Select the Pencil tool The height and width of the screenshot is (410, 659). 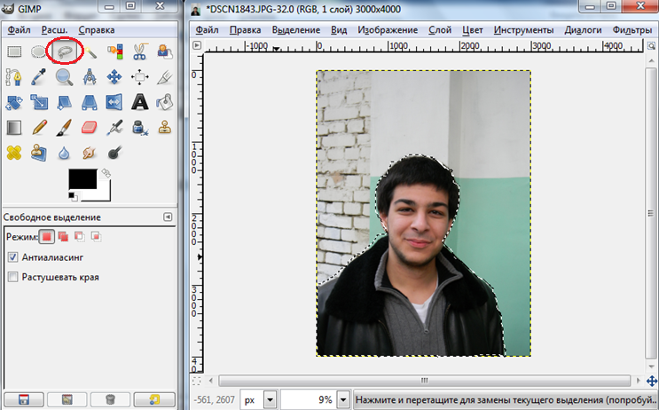coord(39,128)
